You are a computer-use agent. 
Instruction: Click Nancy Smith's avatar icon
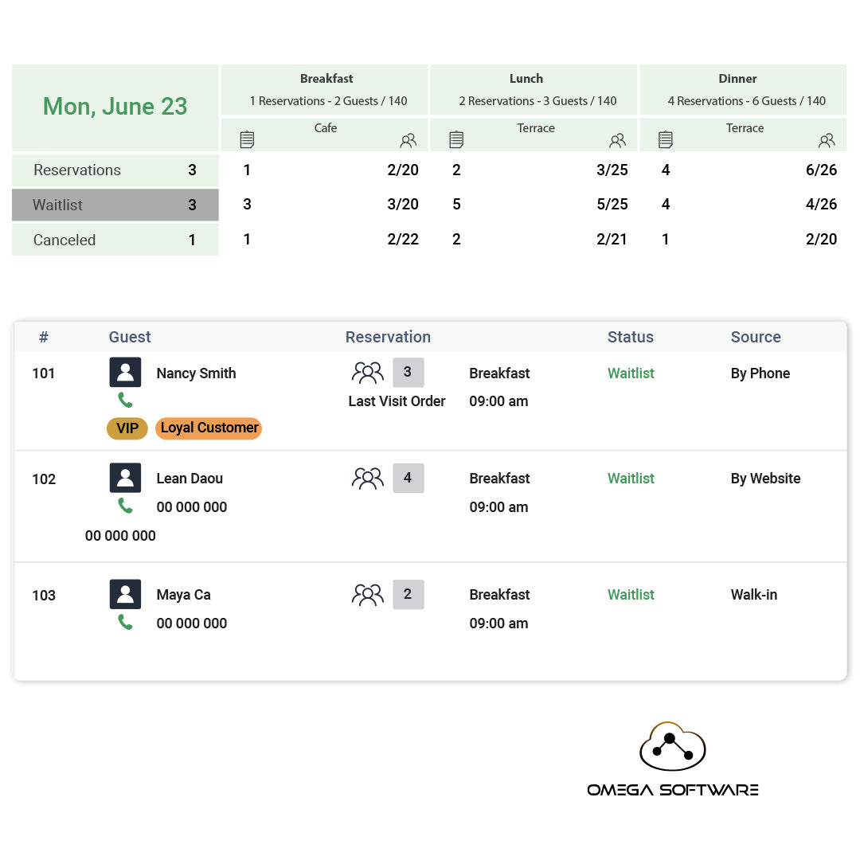click(x=125, y=373)
